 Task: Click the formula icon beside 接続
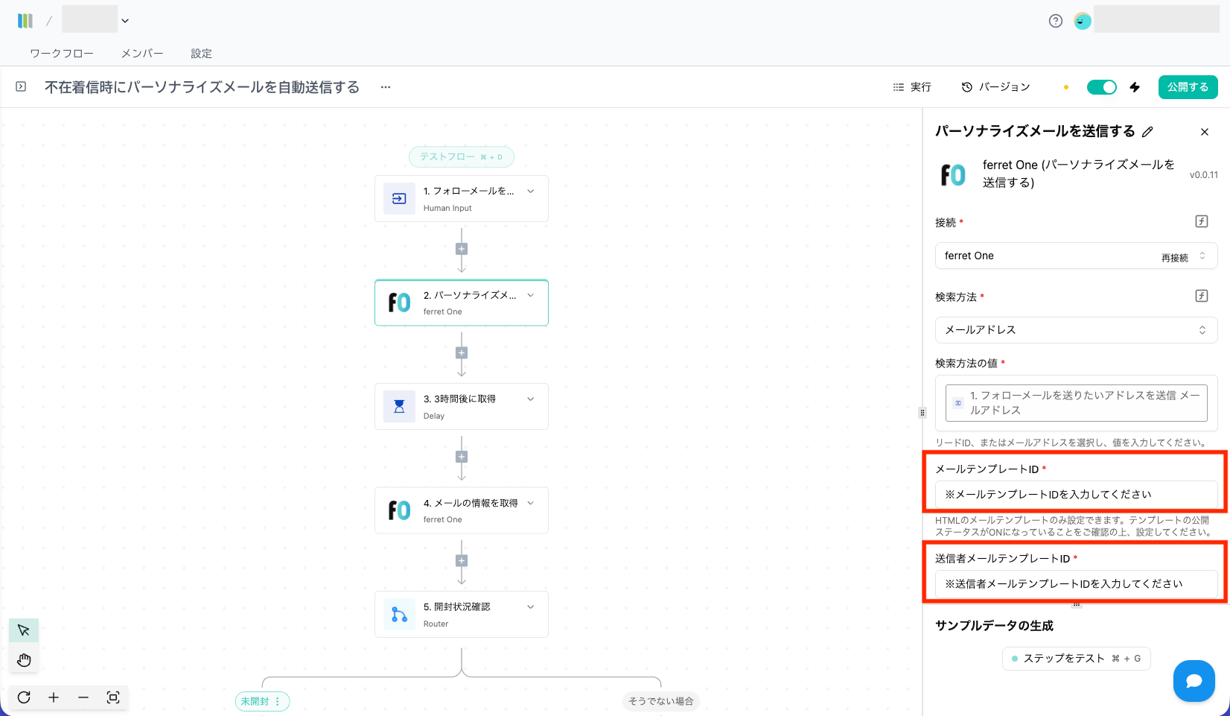tap(1202, 221)
